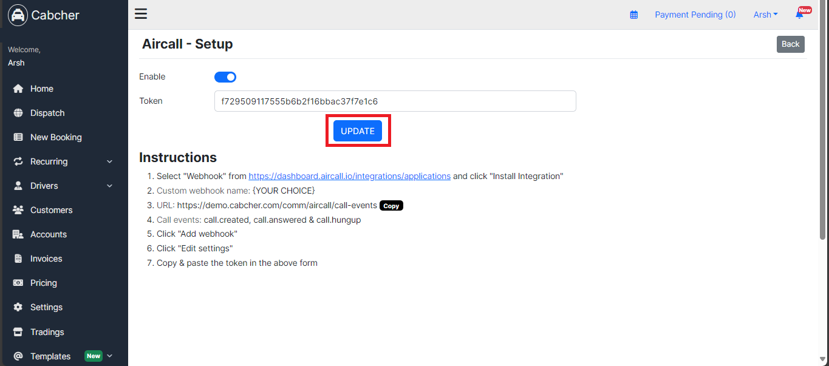Click the "Custom webhook name" instruction line
The height and width of the screenshot is (366, 829).
tap(236, 191)
